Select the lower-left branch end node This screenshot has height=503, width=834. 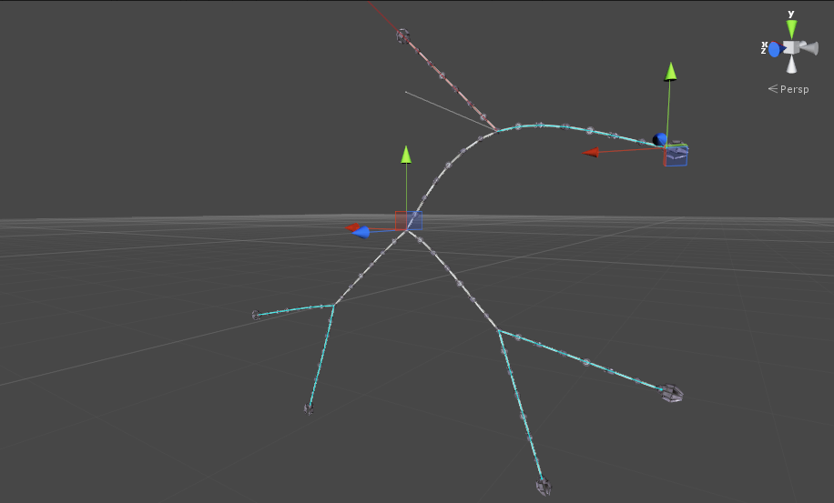pyautogui.click(x=309, y=409)
